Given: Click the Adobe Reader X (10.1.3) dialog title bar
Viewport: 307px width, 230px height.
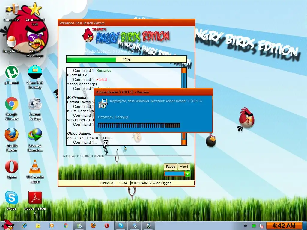Looking at the screenshot, I should pos(153,92).
